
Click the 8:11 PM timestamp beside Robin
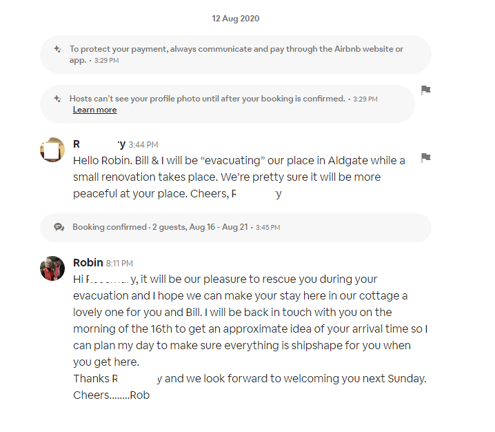(x=120, y=263)
